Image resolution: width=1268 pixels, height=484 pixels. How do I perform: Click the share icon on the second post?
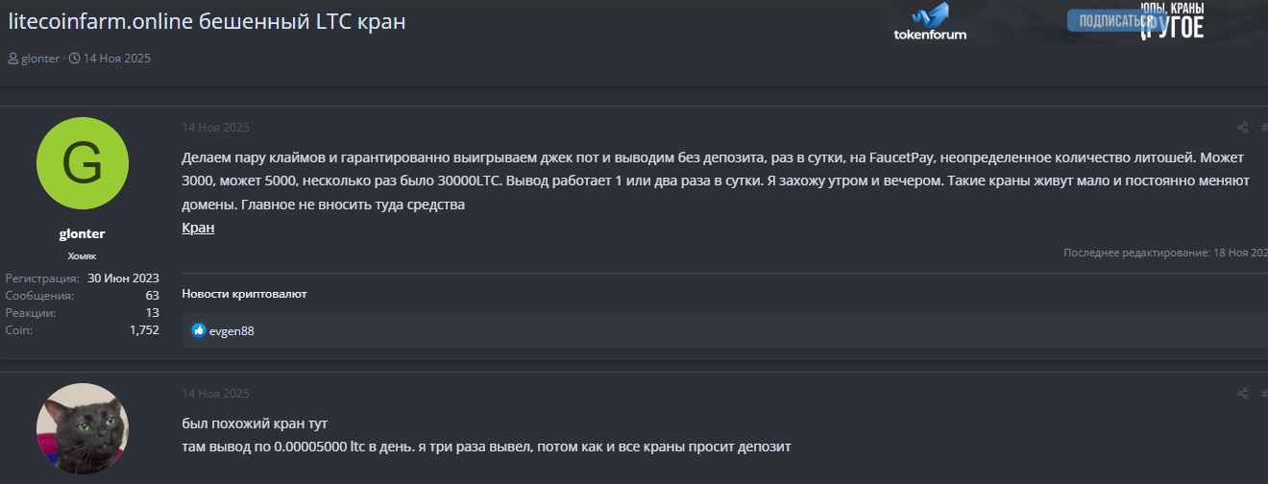pos(1242,394)
